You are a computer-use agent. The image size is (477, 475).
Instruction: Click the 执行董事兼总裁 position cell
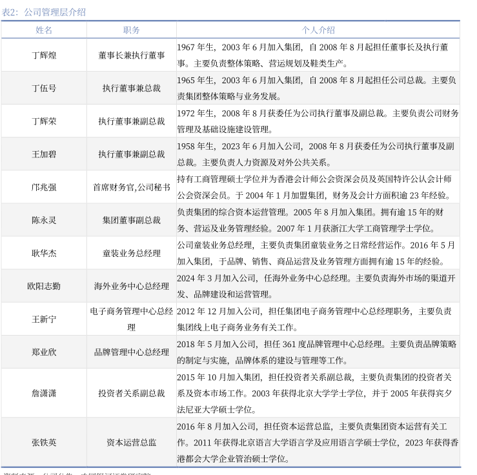[x=131, y=88]
